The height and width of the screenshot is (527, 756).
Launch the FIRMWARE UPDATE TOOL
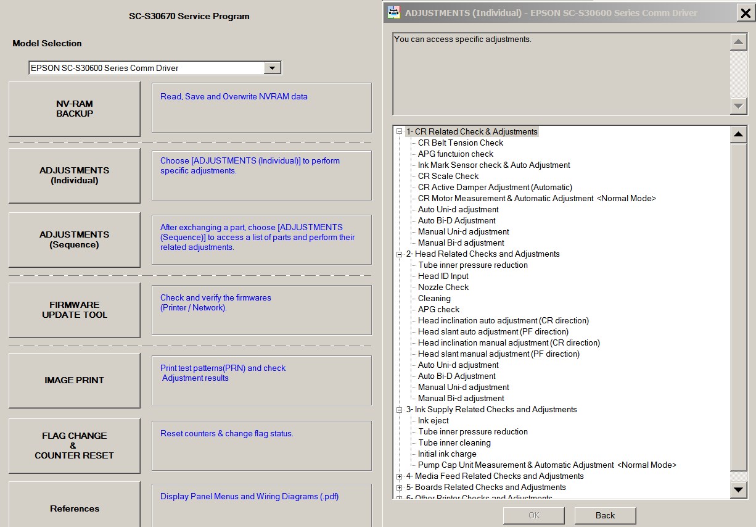(x=75, y=310)
